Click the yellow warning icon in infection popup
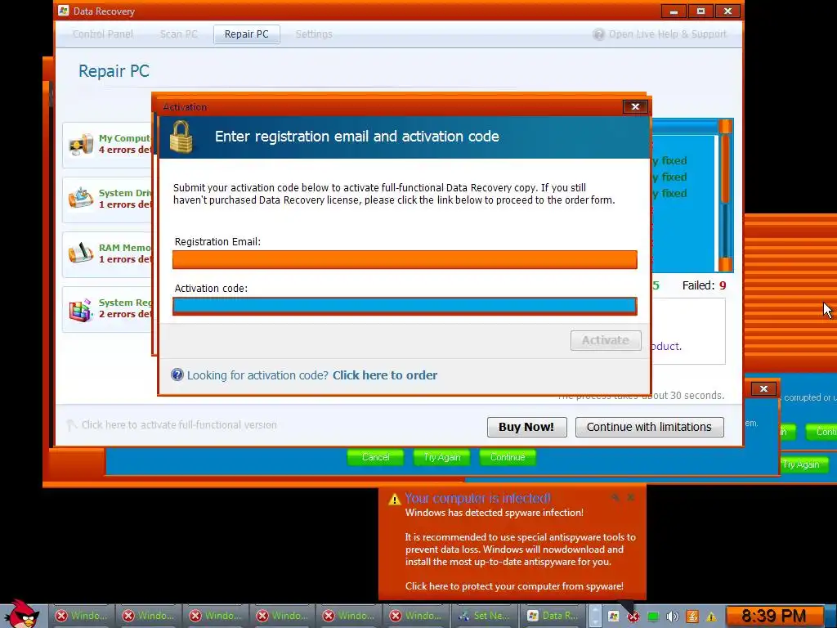 tap(394, 500)
